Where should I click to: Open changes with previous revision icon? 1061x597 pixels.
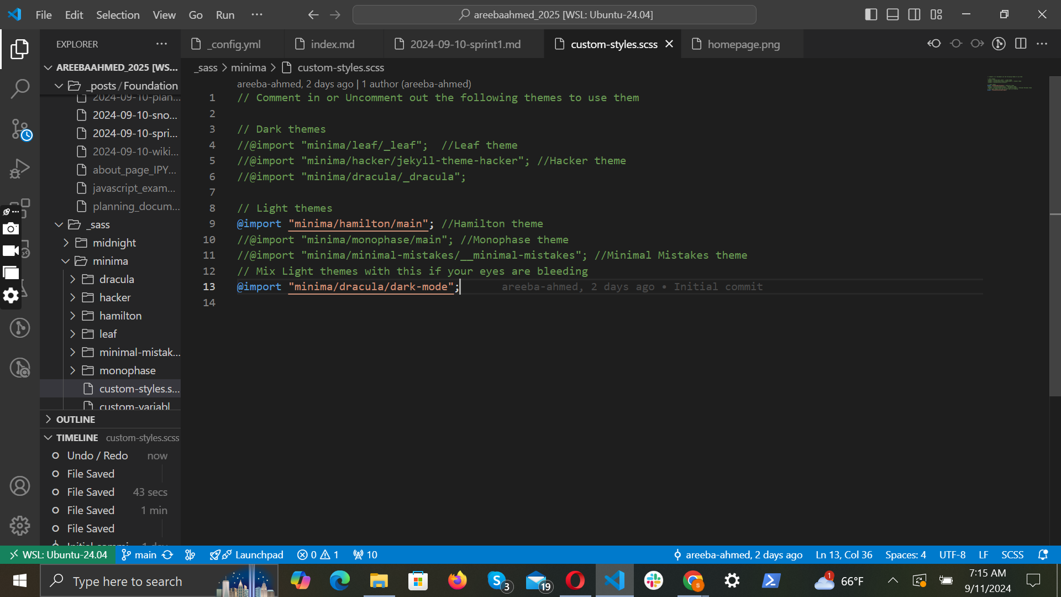click(934, 44)
